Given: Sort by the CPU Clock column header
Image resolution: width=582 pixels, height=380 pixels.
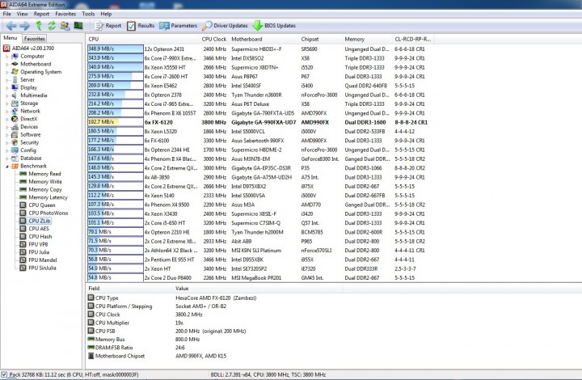Looking at the screenshot, I should 213,39.
